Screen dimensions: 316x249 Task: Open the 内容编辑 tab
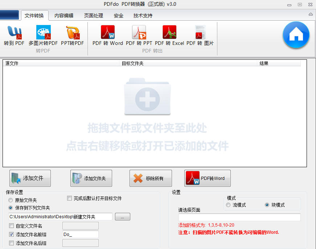coord(64,16)
